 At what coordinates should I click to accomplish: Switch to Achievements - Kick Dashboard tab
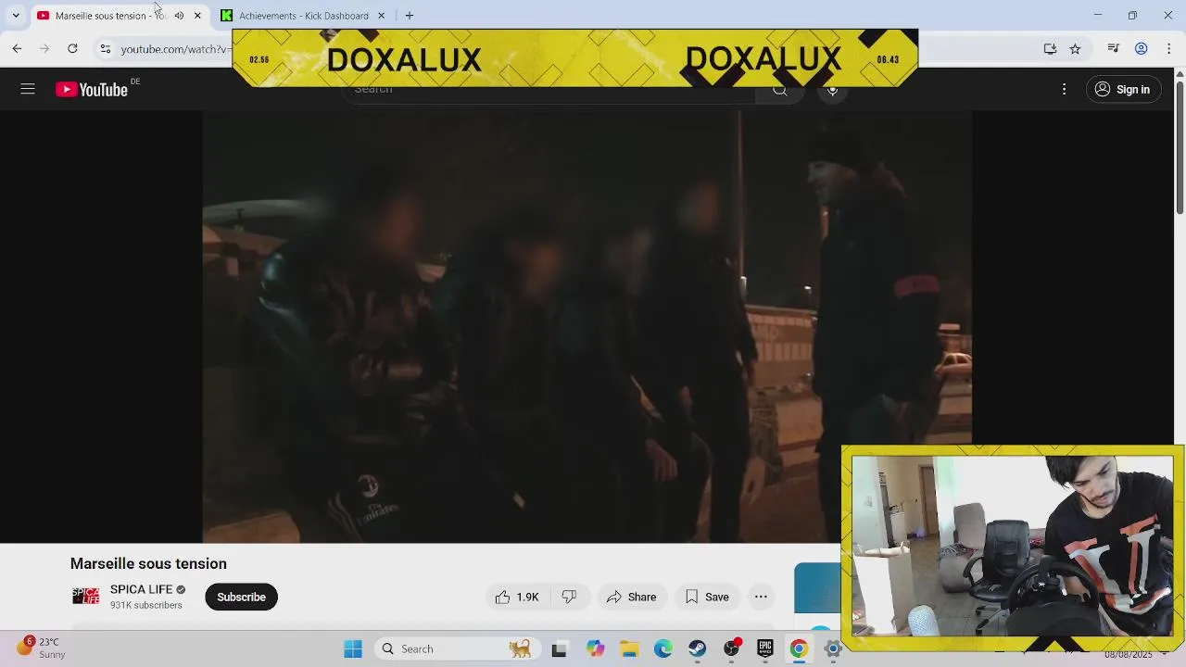303,16
